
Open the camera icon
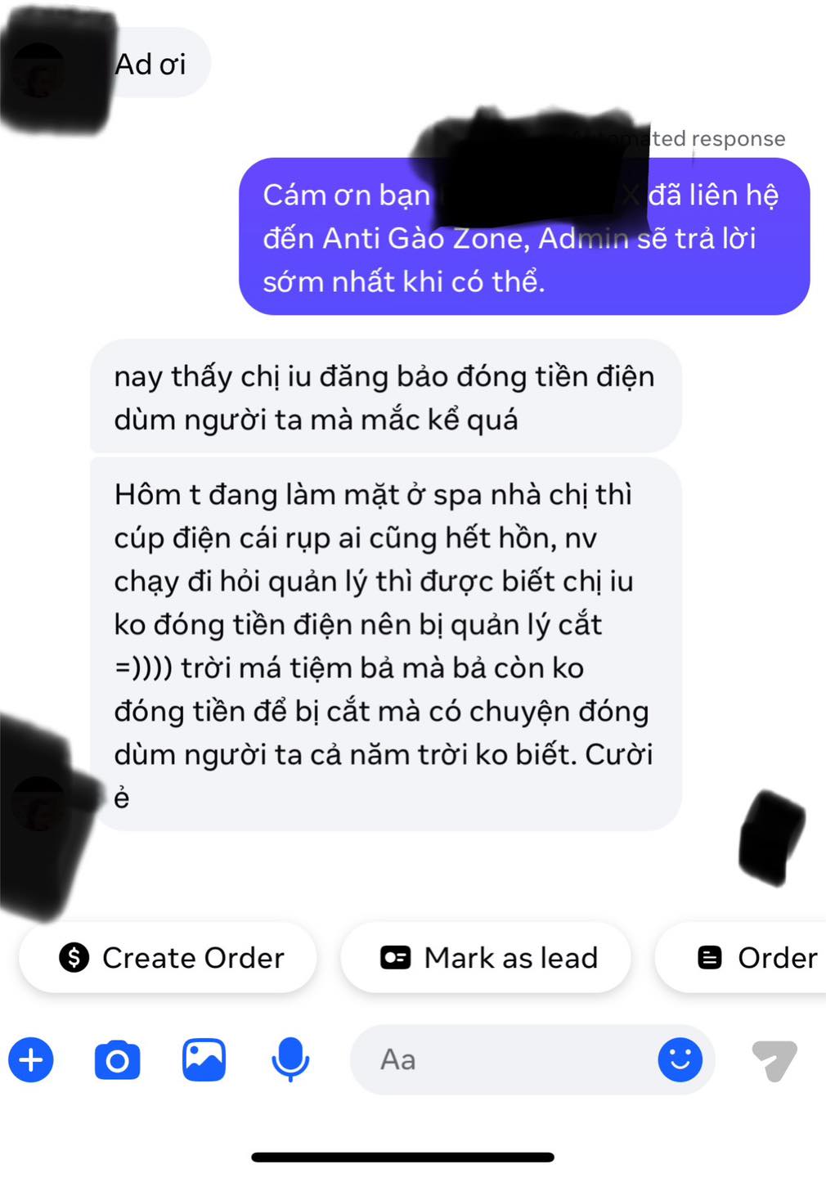[x=117, y=1060]
